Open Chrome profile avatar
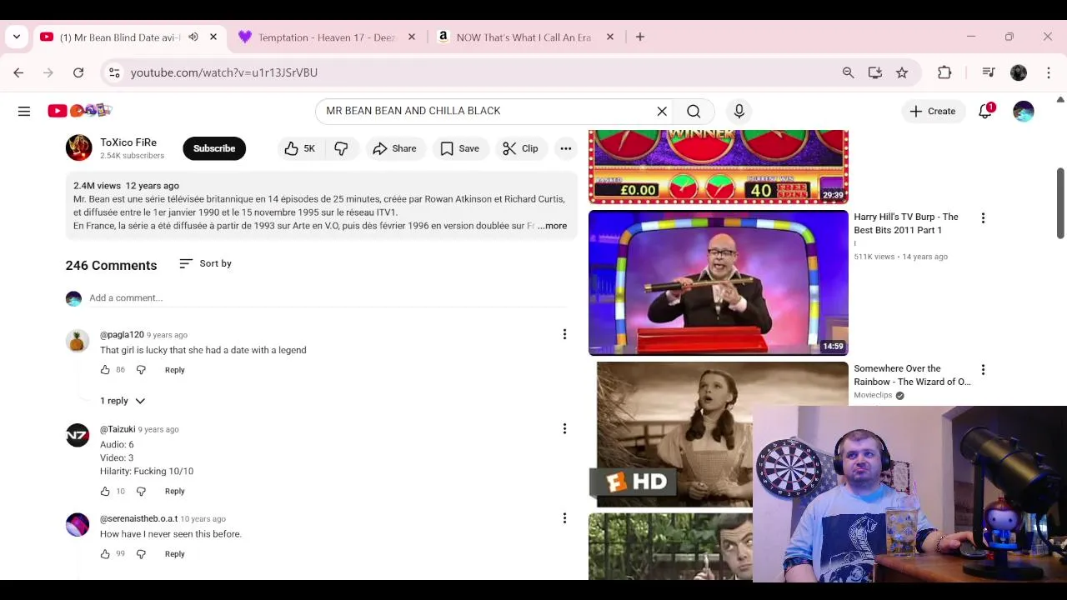 [1019, 72]
